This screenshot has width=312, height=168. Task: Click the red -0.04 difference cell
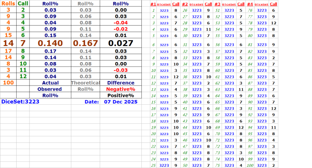120,23
